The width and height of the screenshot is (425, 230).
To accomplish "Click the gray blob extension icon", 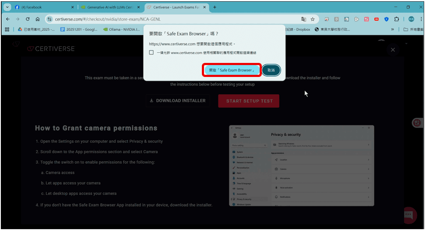I will click(357, 19).
